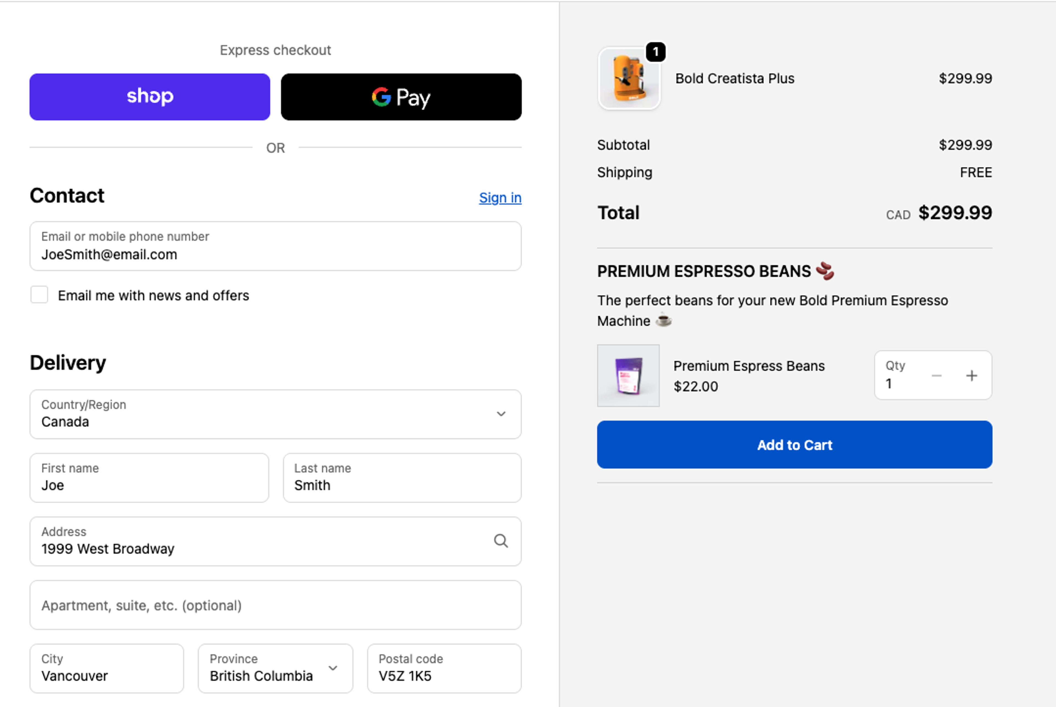Click the address search magnifier icon
The width and height of the screenshot is (1056, 707).
[501, 540]
